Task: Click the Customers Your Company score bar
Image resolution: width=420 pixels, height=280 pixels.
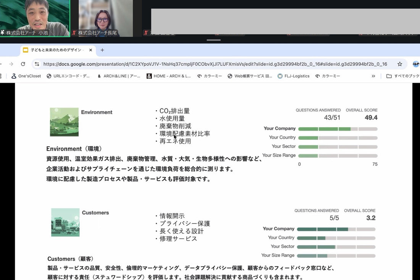Action: tap(336, 229)
